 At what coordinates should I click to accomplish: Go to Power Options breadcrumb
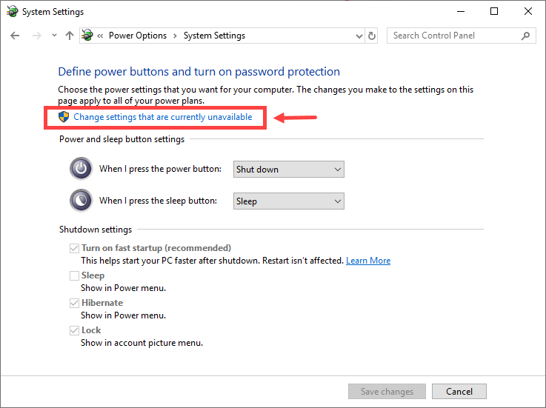138,36
